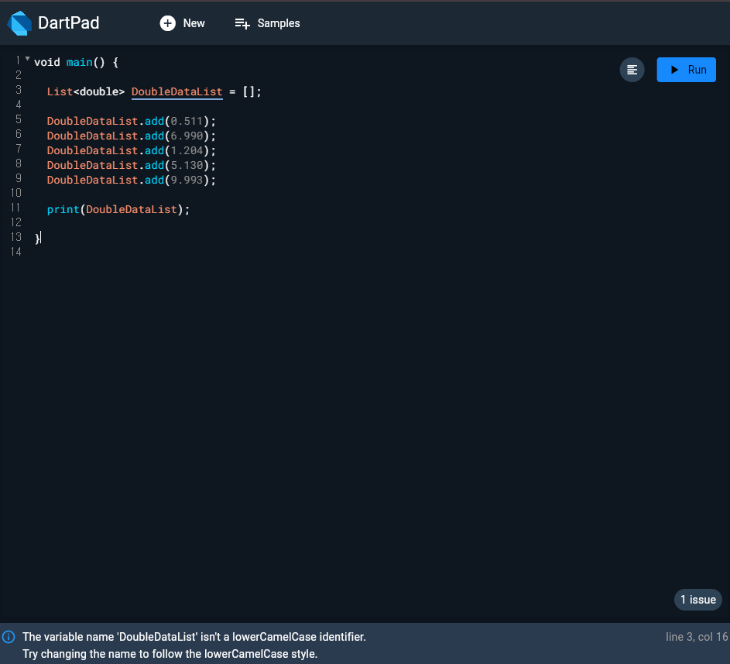The width and height of the screenshot is (730, 664).
Task: Click the closing brace on line 13
Action: 37,239
